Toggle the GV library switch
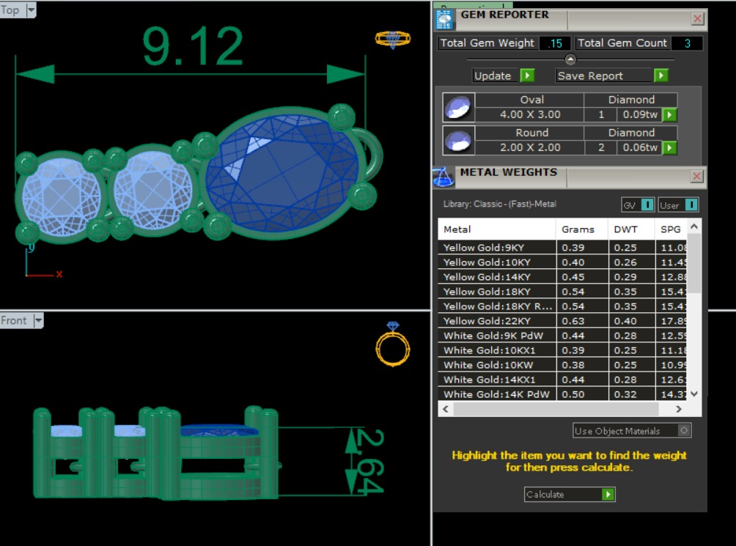Image resolution: width=736 pixels, height=546 pixels. point(647,205)
